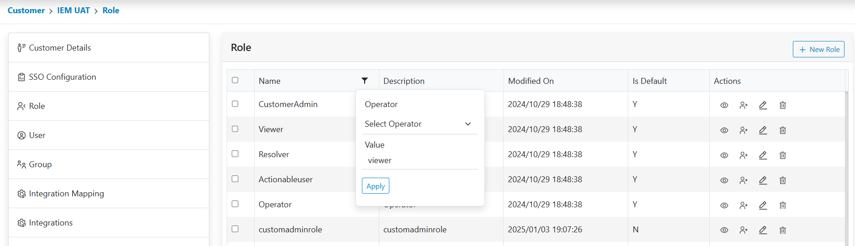Navigate to Customer breadcrumb link

point(26,10)
